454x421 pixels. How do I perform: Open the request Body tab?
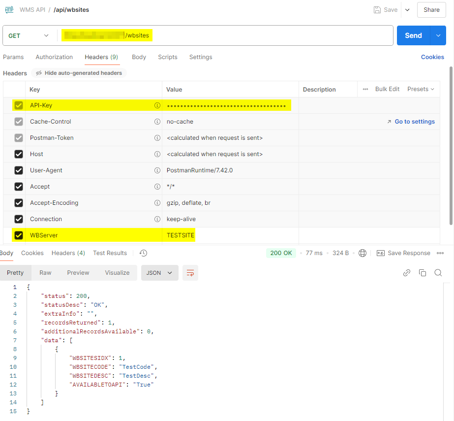tap(139, 57)
